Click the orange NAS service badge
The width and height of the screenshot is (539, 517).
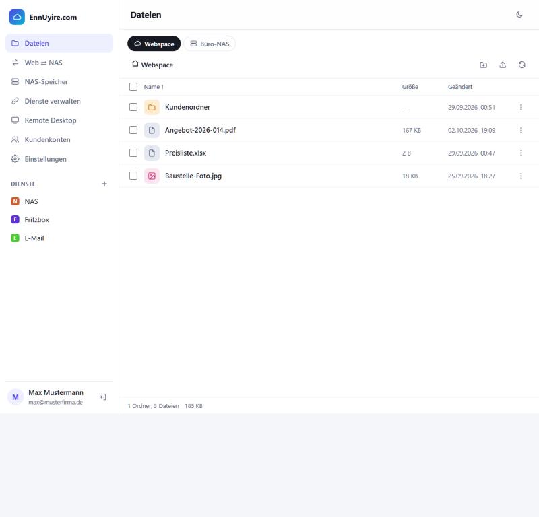click(15, 201)
